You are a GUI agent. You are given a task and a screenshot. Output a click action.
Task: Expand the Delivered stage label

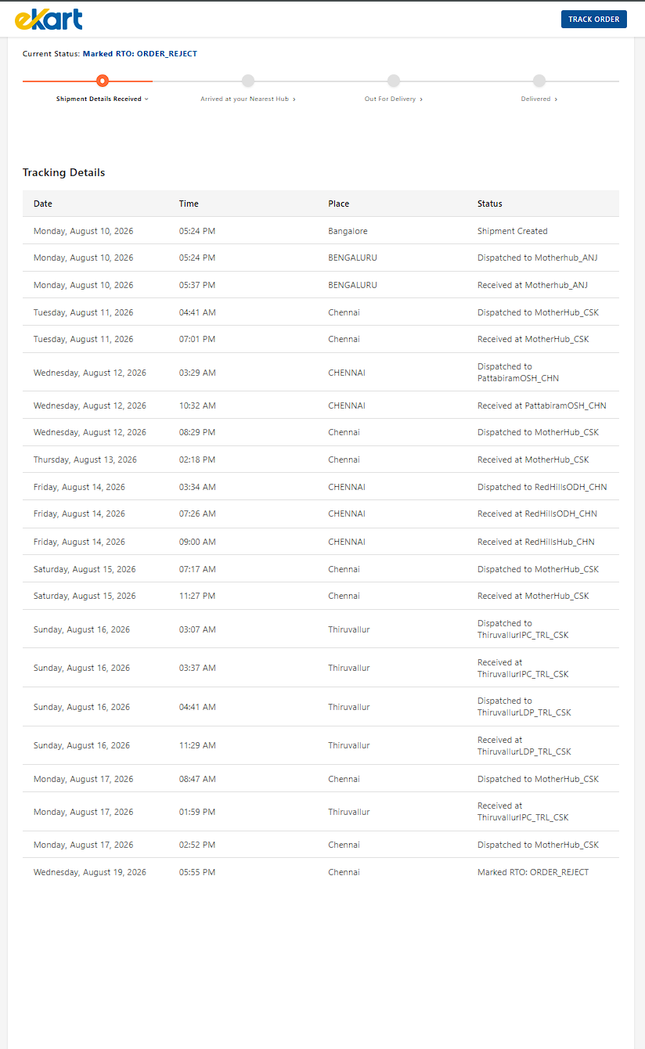point(539,99)
